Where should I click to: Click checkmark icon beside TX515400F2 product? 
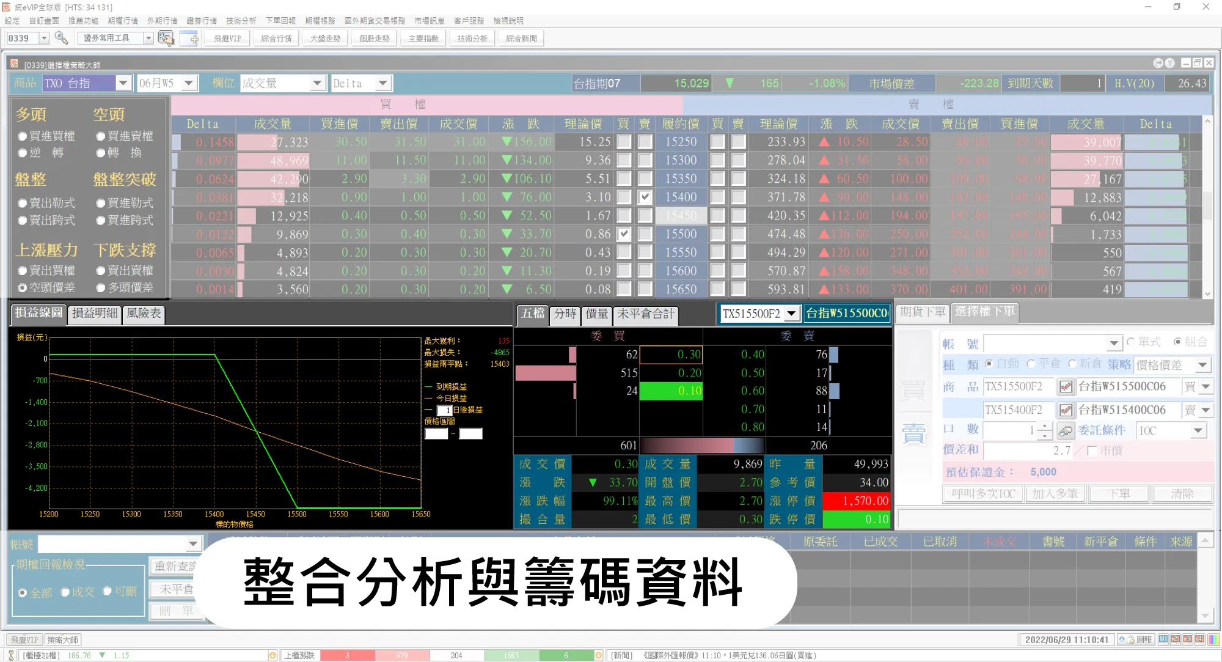coord(1066,410)
